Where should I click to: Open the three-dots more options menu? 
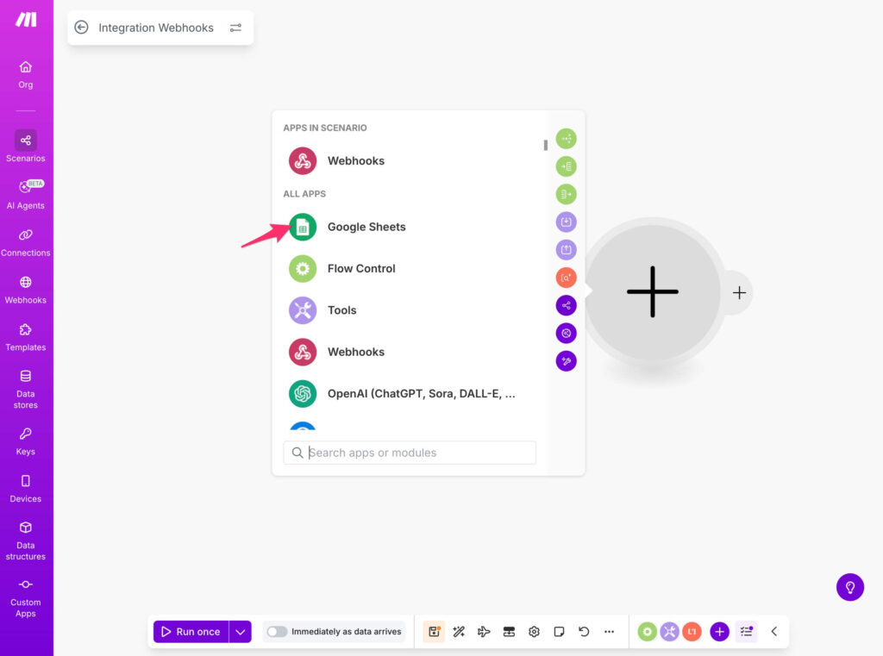(x=609, y=632)
